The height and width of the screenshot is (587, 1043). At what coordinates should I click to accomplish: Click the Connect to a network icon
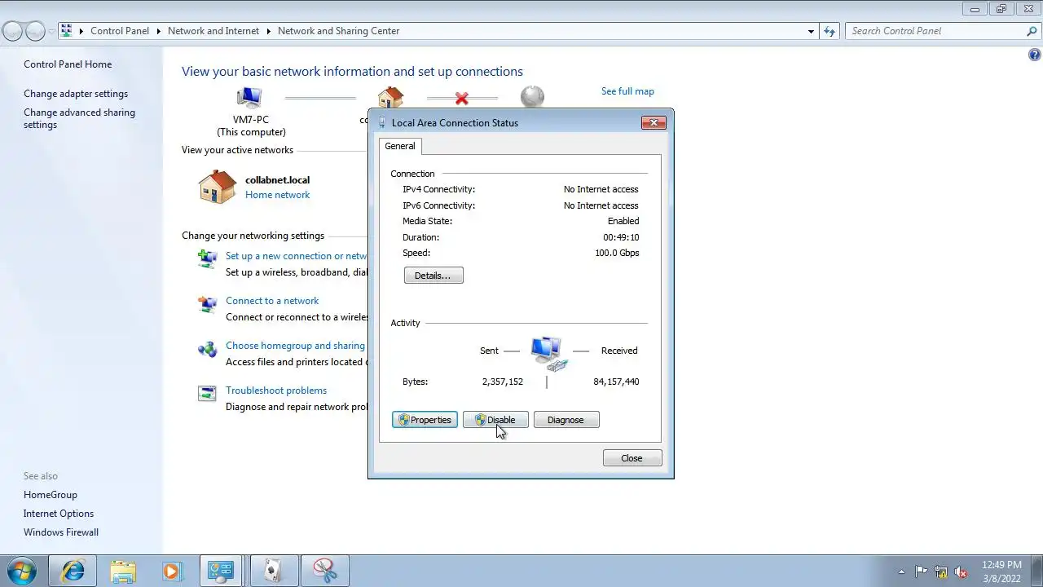point(207,304)
